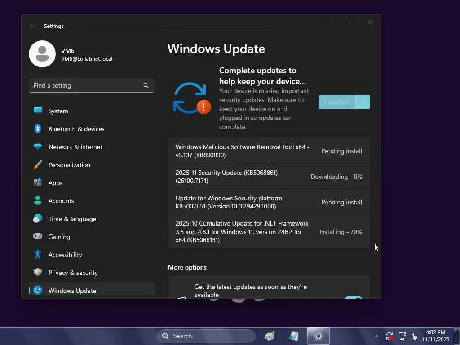The height and width of the screenshot is (345, 460).
Task: Select the Time & language clock icon
Action: (38, 219)
